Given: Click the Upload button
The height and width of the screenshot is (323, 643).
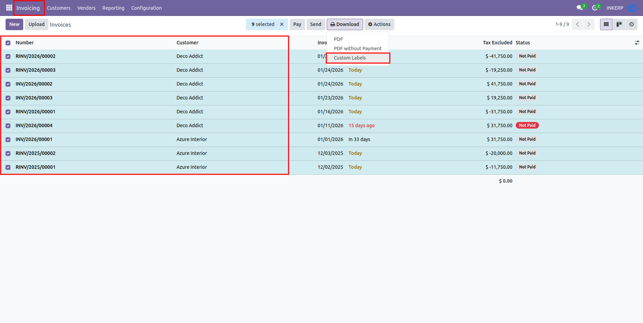Looking at the screenshot, I should (x=36, y=24).
